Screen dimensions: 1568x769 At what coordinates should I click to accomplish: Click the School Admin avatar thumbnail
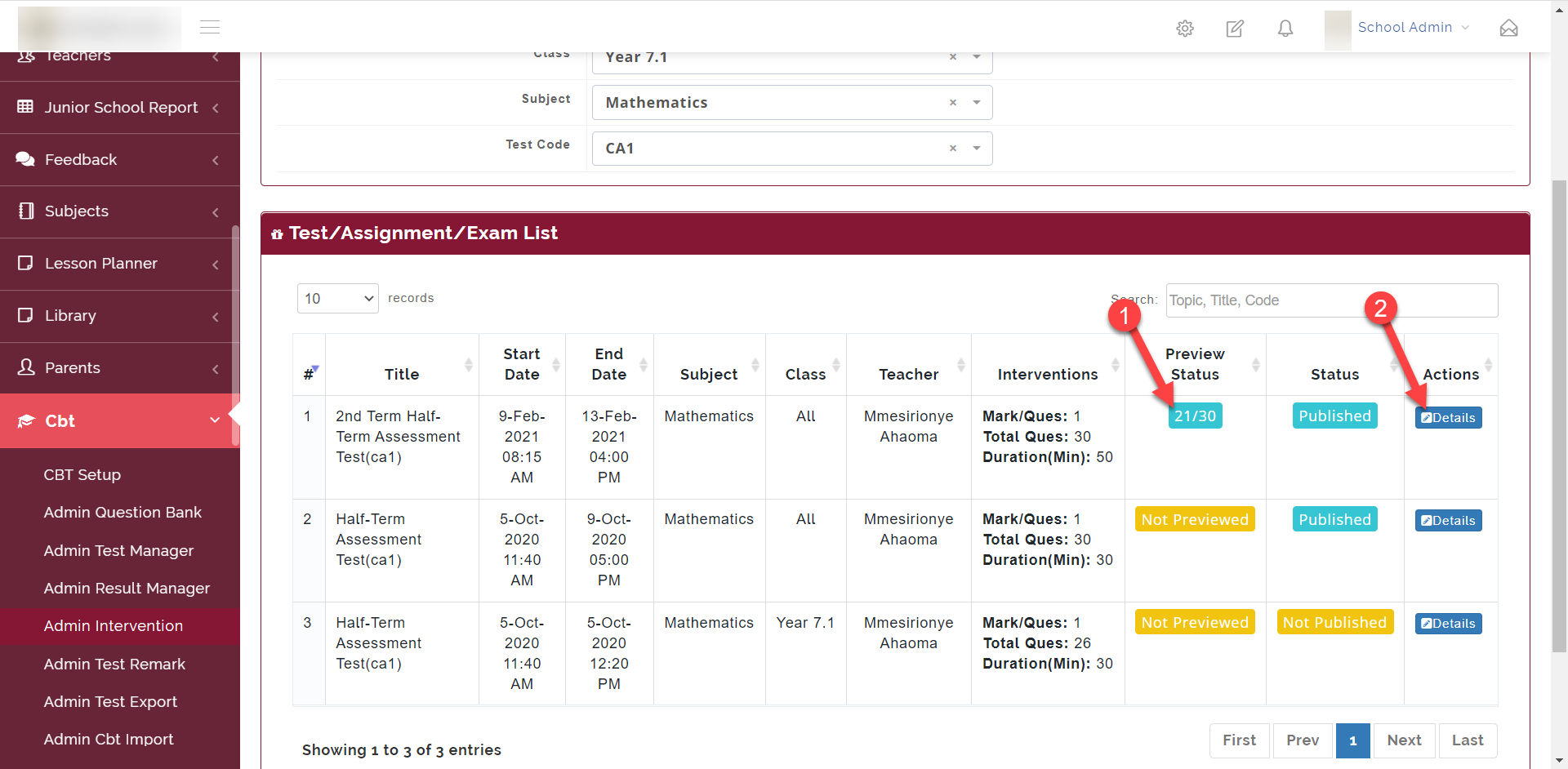[x=1338, y=29]
